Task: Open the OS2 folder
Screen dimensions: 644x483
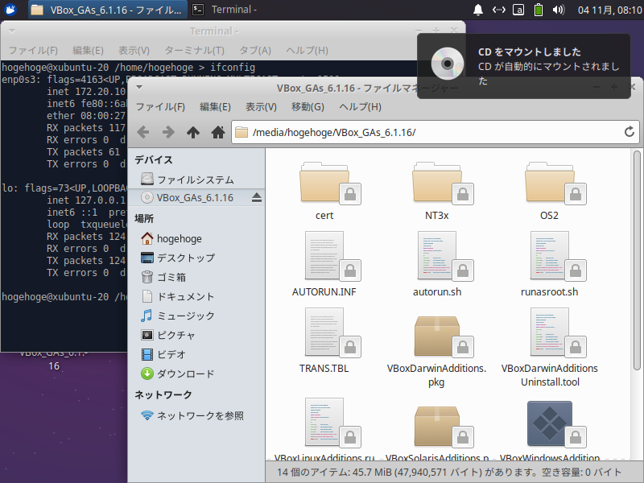Action: (549, 192)
